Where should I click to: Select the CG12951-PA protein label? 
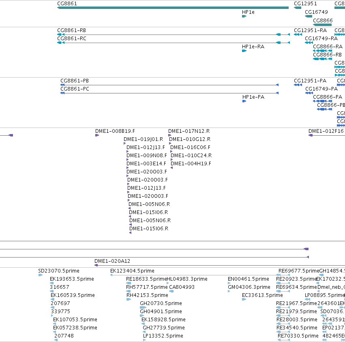pos(310,81)
